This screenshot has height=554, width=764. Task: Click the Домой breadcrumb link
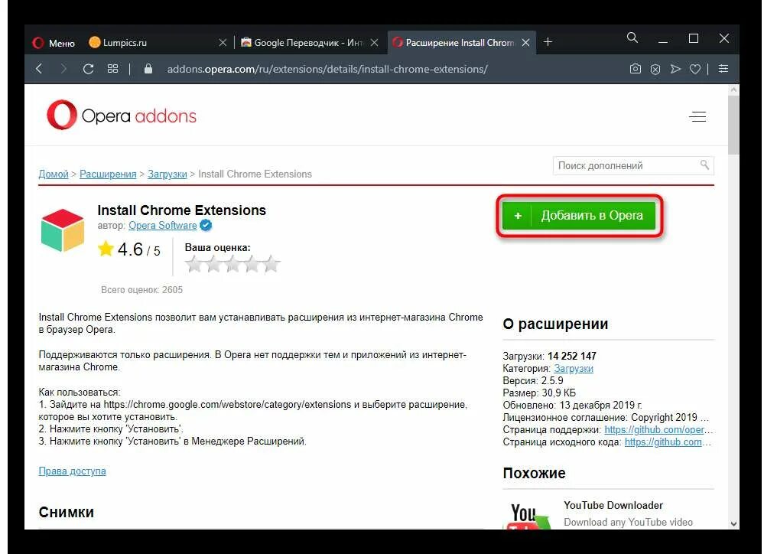click(54, 174)
